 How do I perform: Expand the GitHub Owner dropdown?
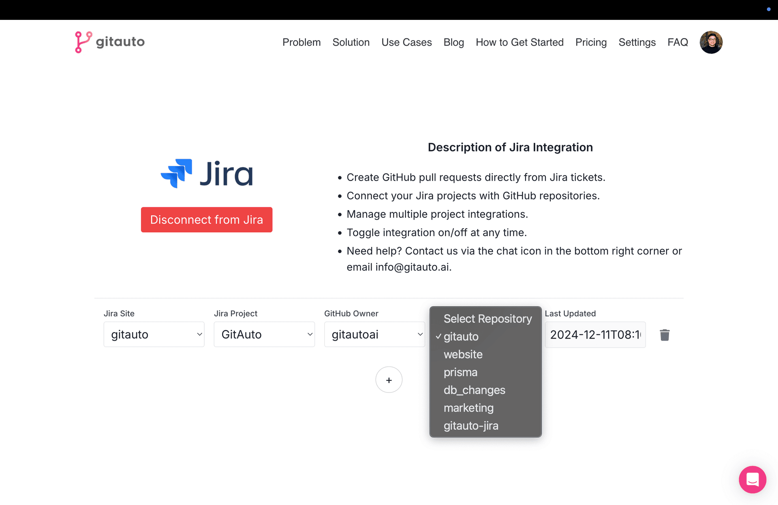click(374, 334)
